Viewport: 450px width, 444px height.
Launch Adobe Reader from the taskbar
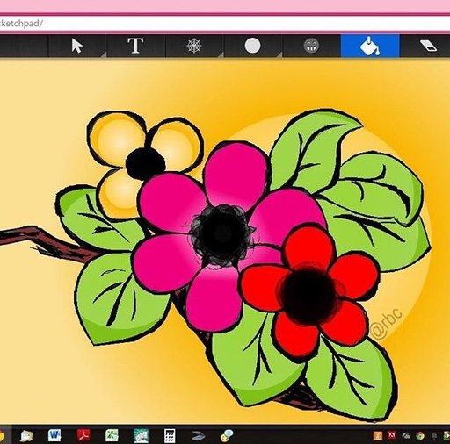[x=83, y=435]
